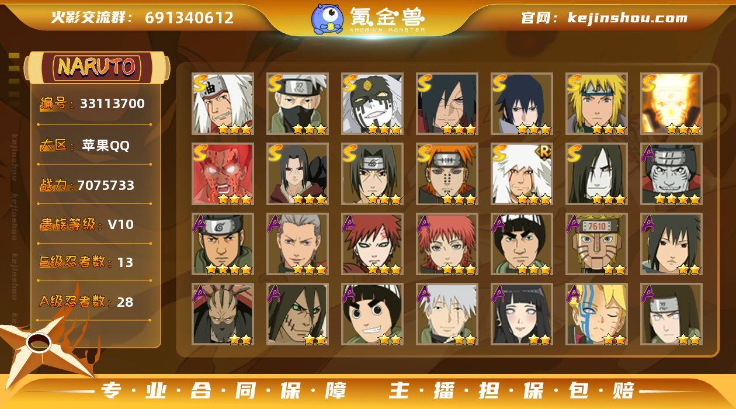Screen dimensions: 736x409
Task: Click the group number 691340612
Action: [189, 18]
